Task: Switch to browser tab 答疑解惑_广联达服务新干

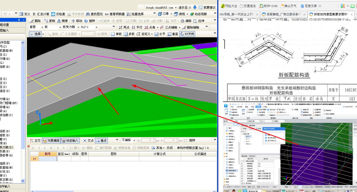Action: (283, 14)
